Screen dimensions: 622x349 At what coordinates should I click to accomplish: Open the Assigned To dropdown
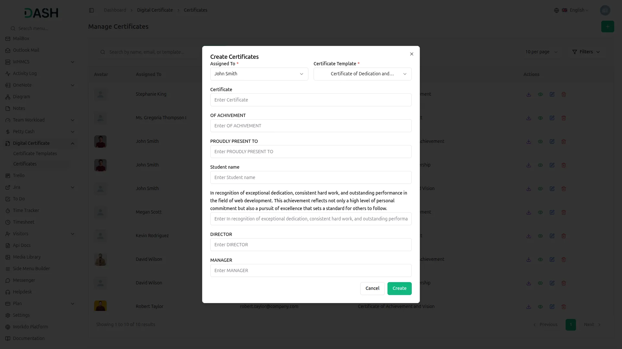(x=259, y=74)
